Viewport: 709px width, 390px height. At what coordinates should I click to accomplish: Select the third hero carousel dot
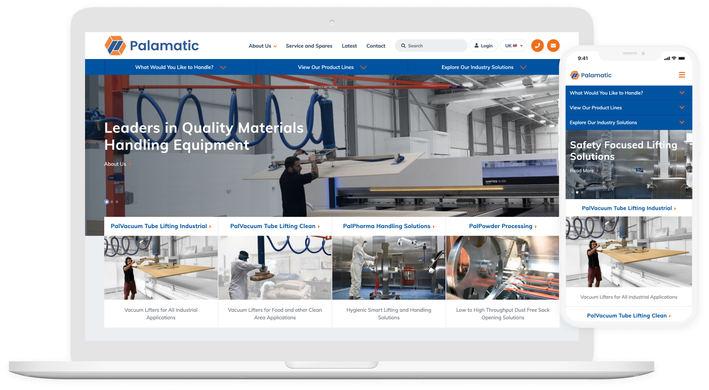(x=117, y=202)
